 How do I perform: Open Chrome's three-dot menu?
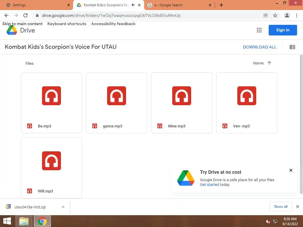pos(296,15)
